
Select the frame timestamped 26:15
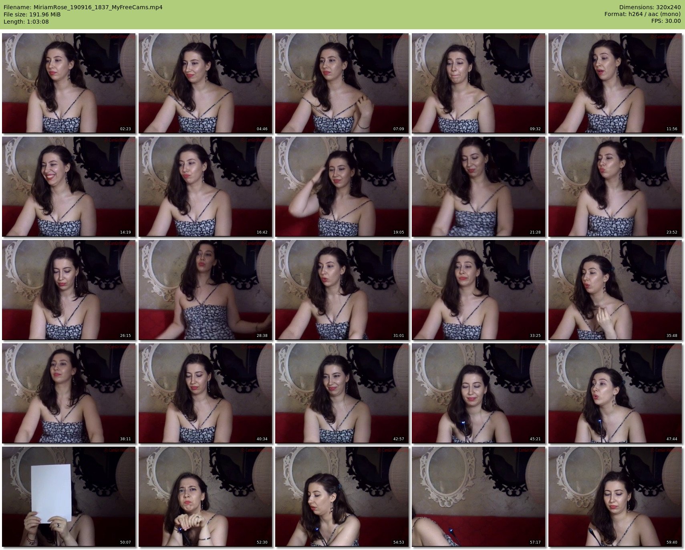pos(69,290)
